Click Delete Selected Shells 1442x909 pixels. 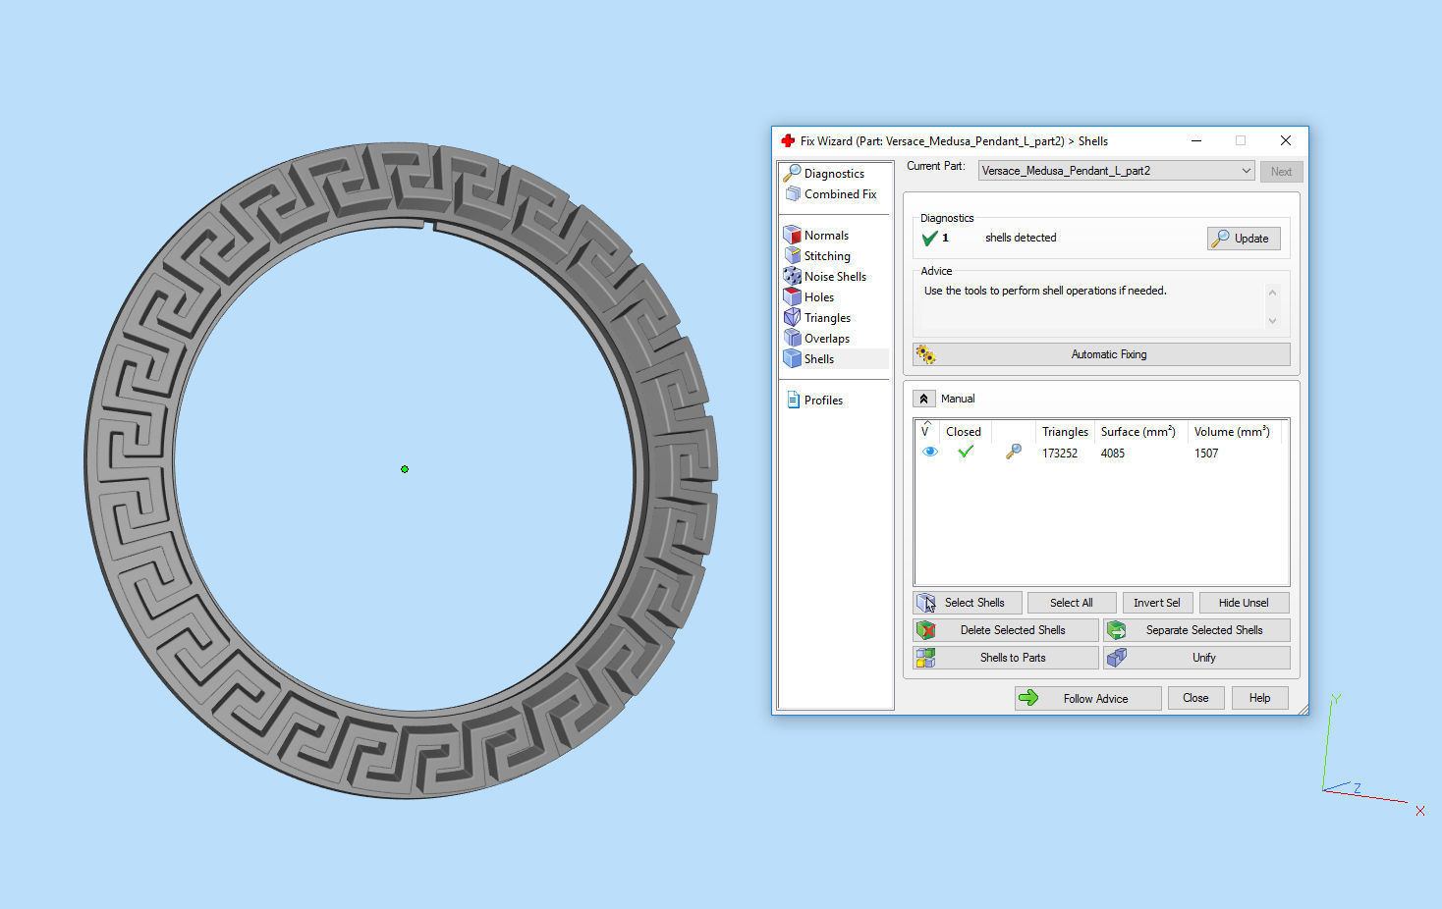point(1006,630)
